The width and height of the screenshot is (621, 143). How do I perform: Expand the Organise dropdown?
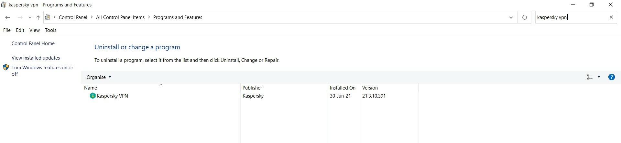(99, 77)
